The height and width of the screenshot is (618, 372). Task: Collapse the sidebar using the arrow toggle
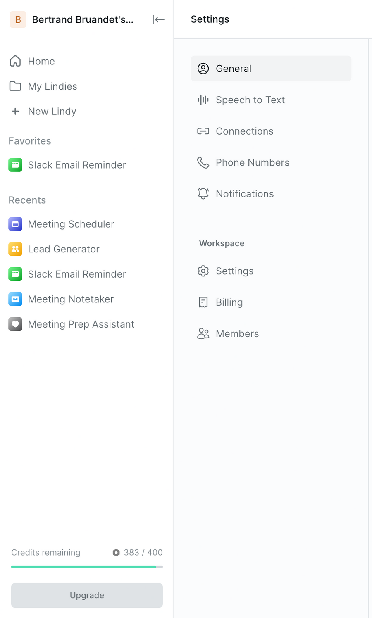click(158, 19)
